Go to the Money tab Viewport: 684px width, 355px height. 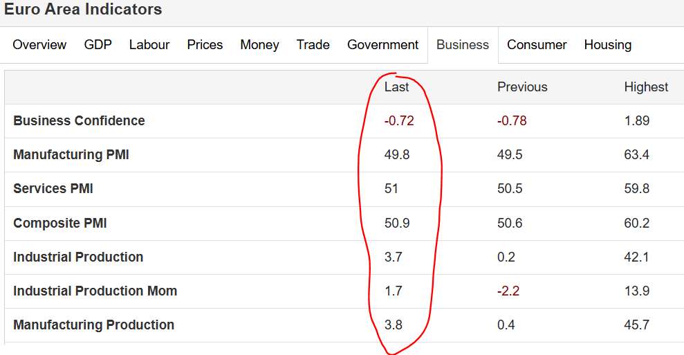[x=259, y=44]
